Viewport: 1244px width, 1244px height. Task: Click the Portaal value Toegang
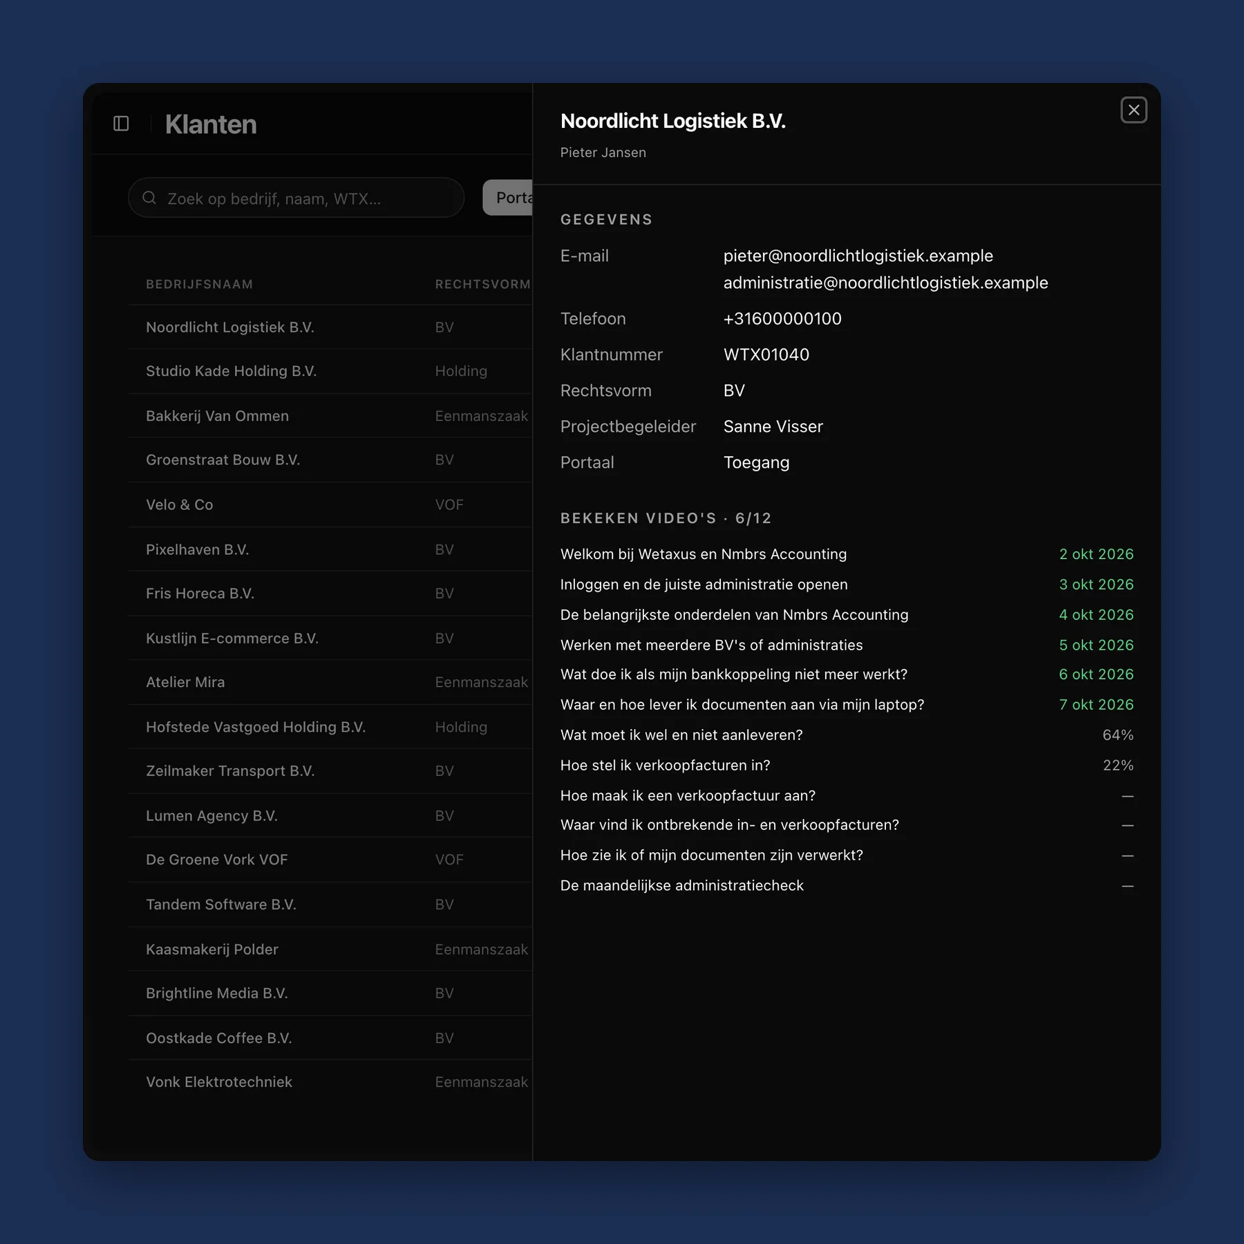pyautogui.click(x=756, y=462)
